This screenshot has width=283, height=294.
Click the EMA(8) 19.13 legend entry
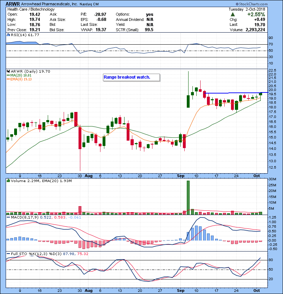19,79
